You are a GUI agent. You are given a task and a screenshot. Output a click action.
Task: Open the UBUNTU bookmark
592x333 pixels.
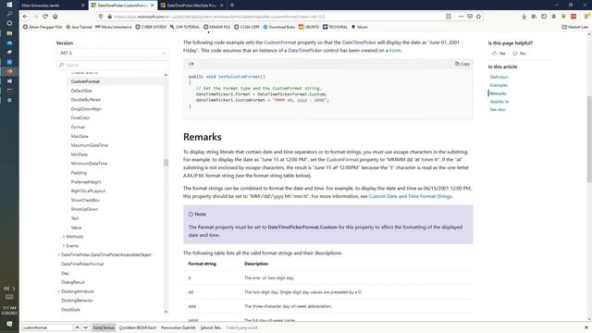309,27
